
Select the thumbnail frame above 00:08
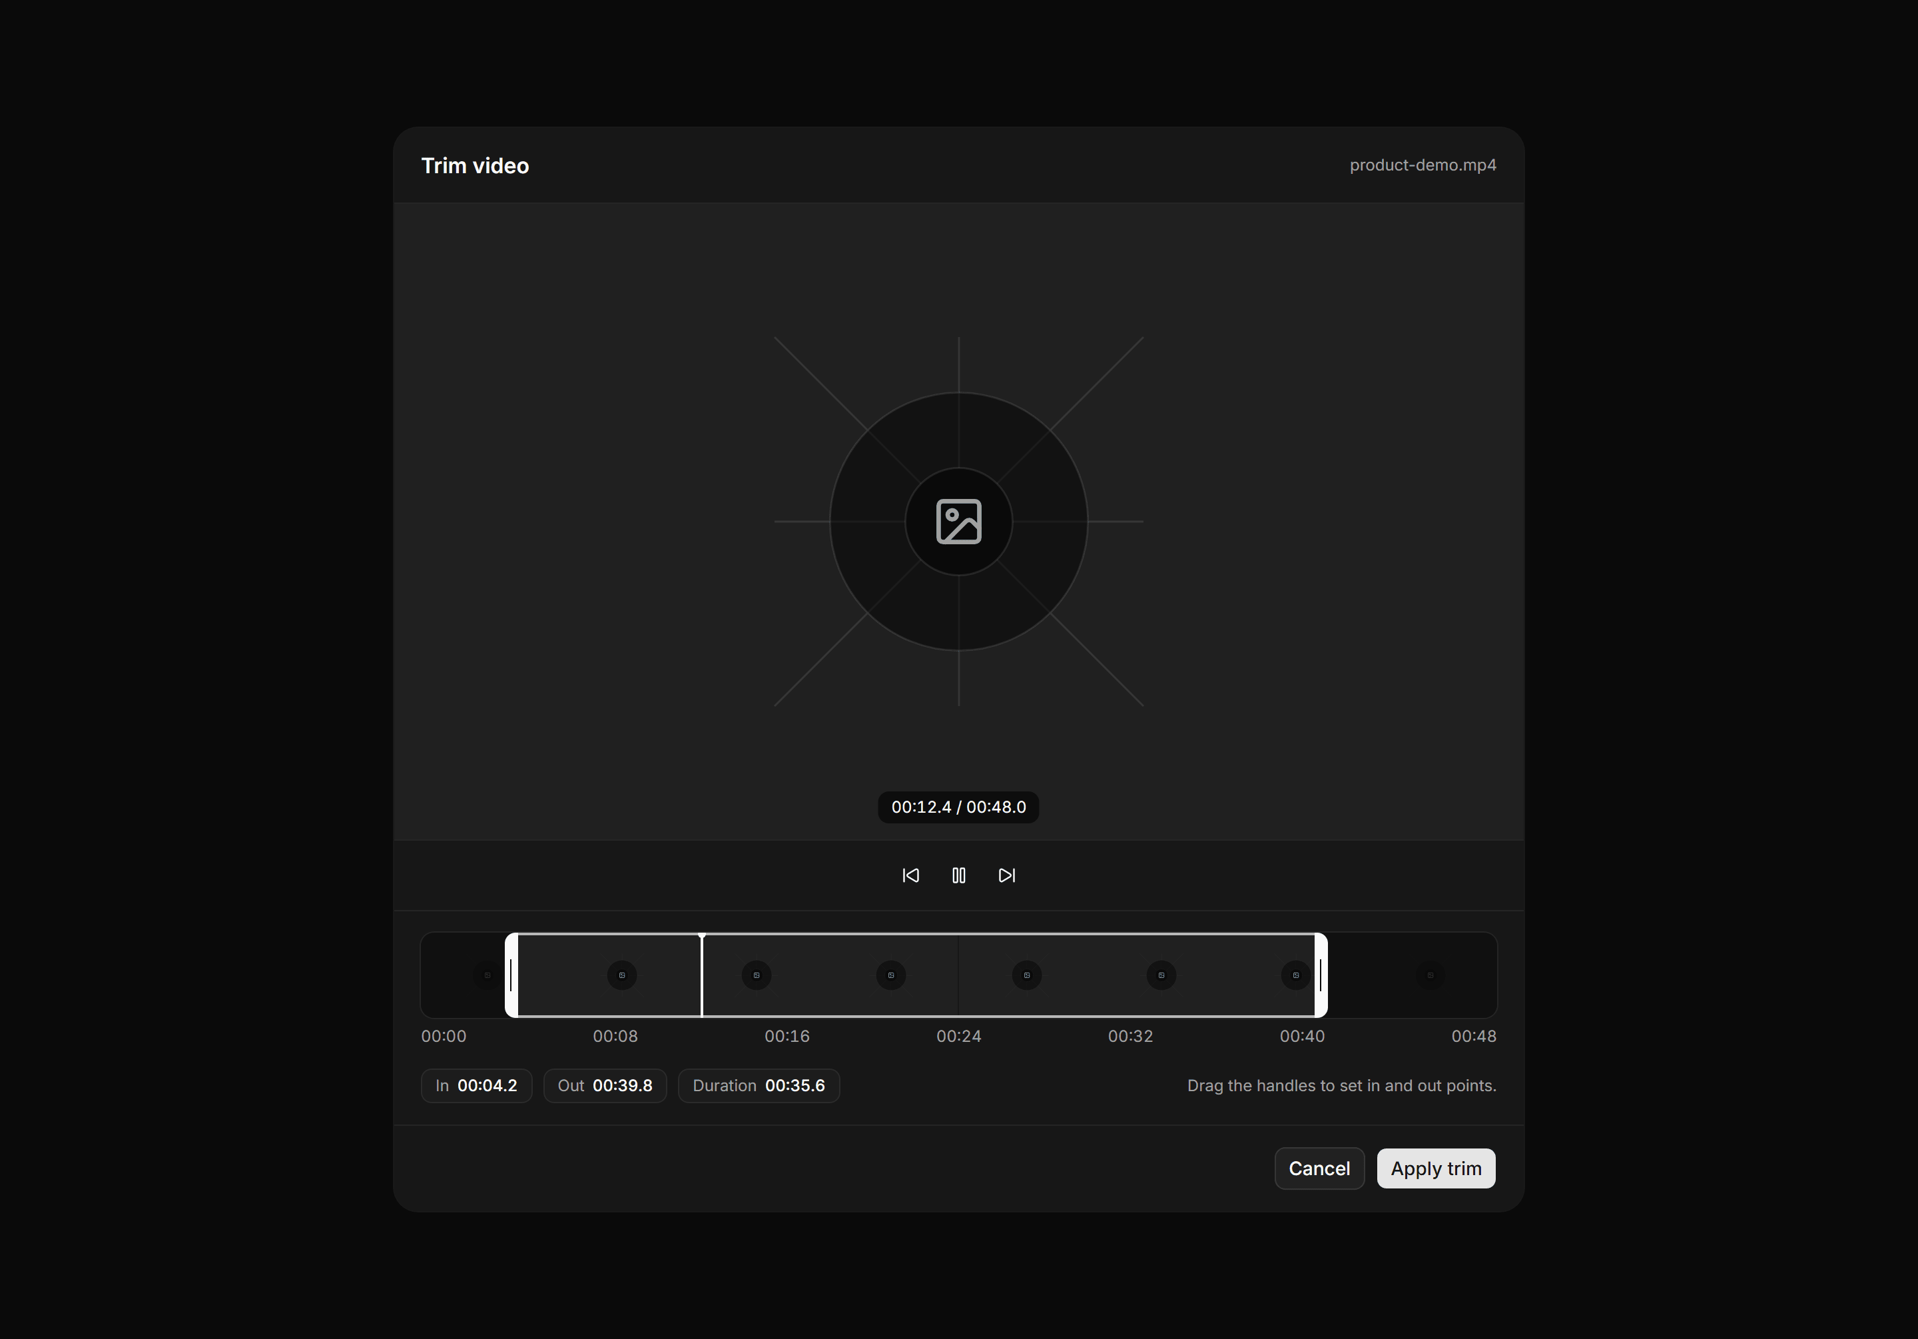pos(621,975)
